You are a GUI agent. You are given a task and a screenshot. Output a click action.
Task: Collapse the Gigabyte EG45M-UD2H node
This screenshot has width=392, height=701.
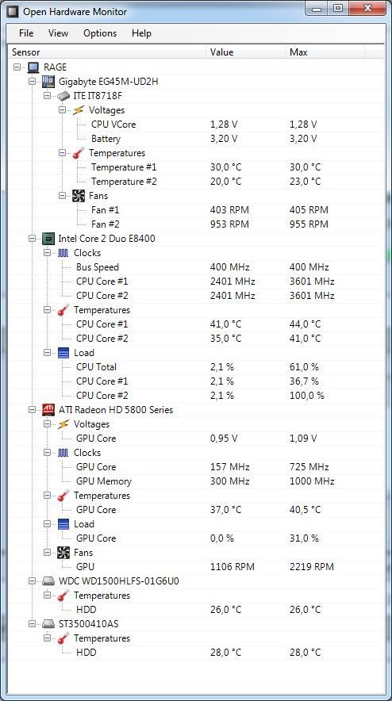click(x=32, y=82)
